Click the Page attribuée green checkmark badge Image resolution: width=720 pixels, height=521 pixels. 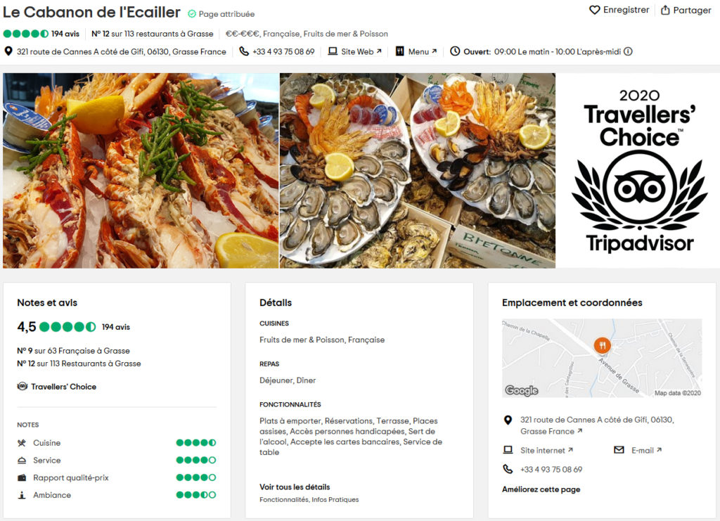pos(192,14)
